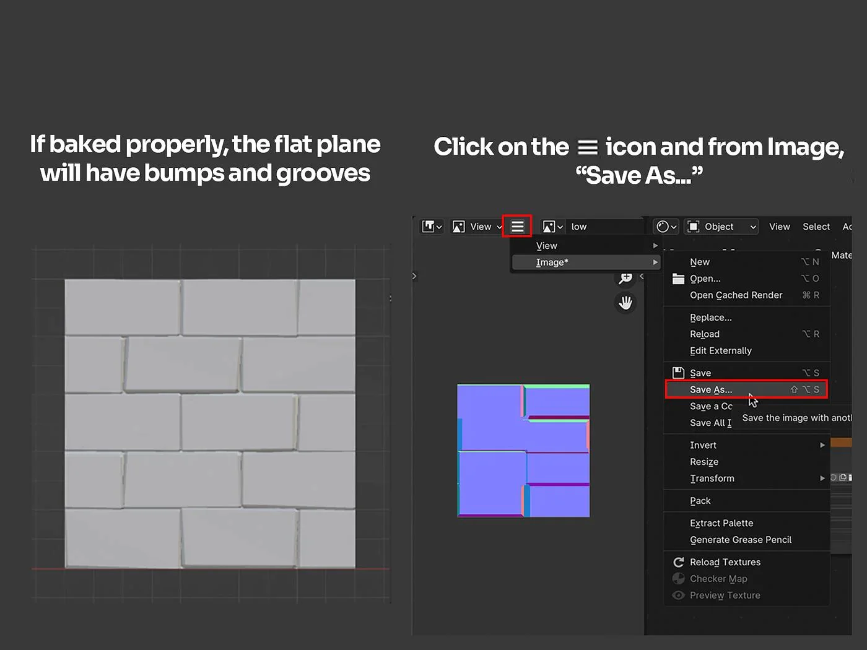The image size is (867, 650).
Task: Expand the View submenu under hamburger
Action: coord(586,246)
